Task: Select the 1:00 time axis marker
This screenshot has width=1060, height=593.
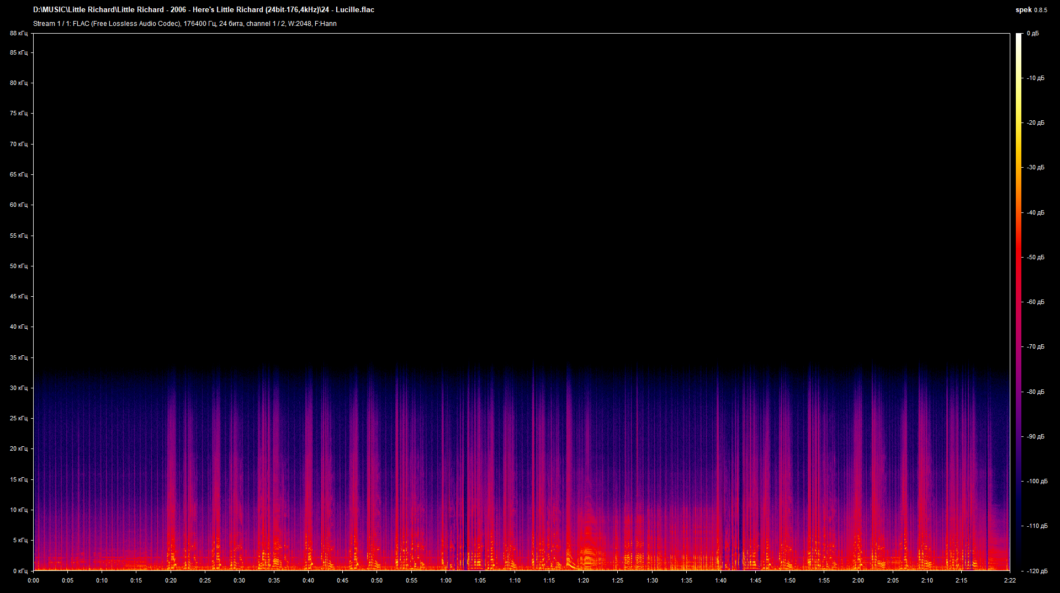Action: click(446, 580)
